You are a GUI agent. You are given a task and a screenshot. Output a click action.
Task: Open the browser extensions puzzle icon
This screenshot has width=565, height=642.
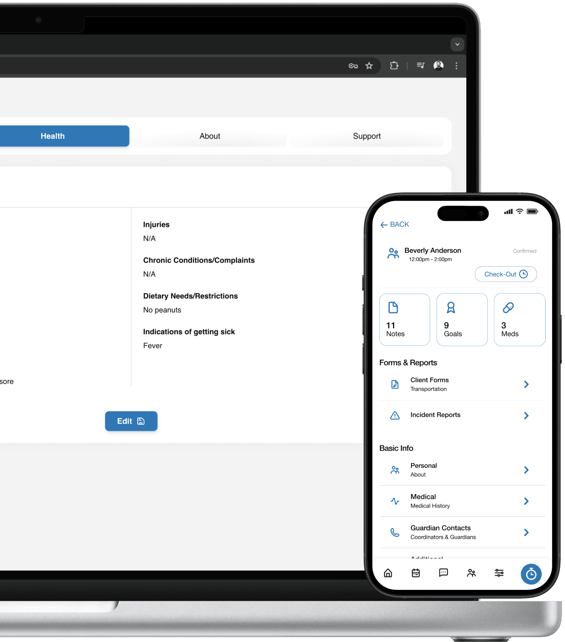tap(394, 65)
